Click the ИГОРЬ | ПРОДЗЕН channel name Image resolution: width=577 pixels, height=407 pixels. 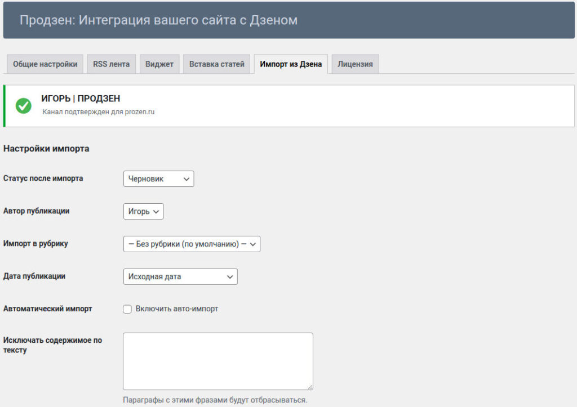coord(81,99)
